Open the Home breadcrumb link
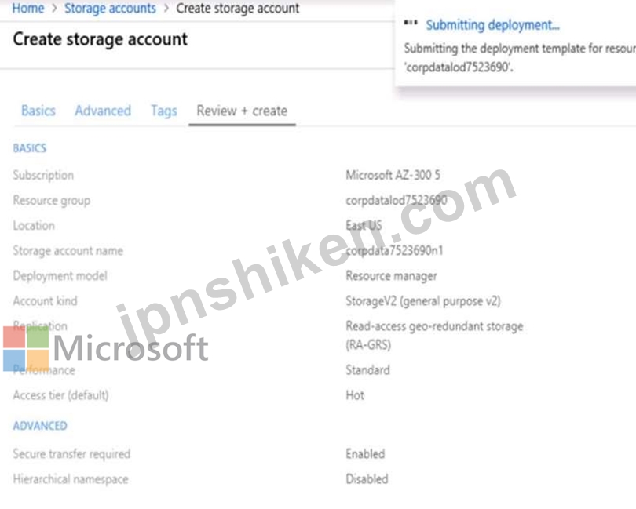 pos(28,8)
